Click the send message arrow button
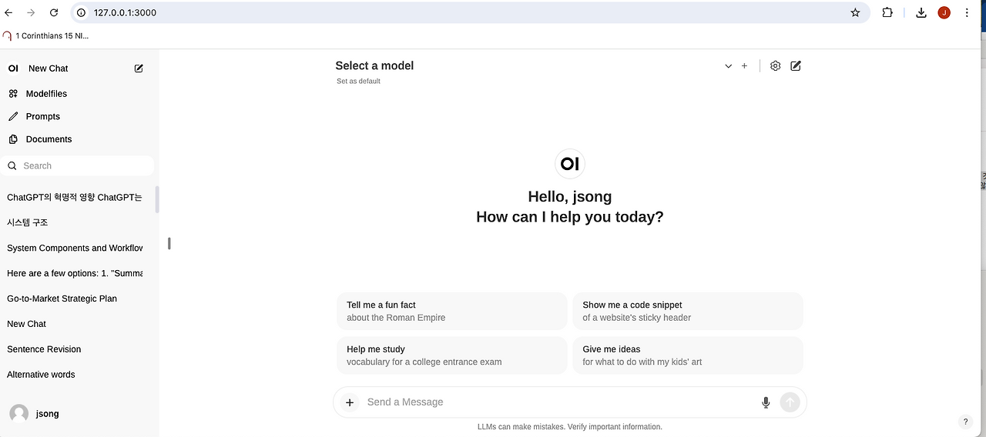986x437 pixels. click(790, 402)
